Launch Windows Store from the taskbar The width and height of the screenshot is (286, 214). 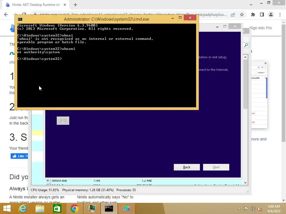(57, 208)
